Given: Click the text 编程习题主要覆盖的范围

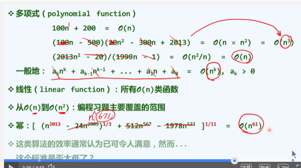Looking at the screenshot, I should [122, 107].
